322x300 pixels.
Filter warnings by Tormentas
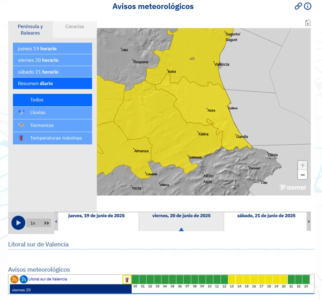[52, 125]
